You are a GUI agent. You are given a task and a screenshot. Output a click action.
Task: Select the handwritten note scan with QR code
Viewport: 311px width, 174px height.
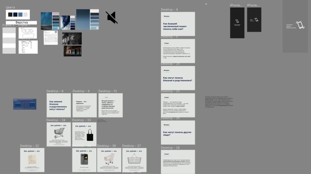pos(51,38)
